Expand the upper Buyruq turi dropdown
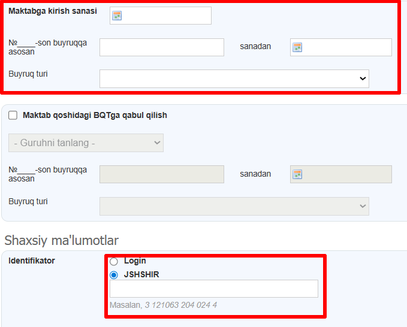 pyautogui.click(x=234, y=78)
